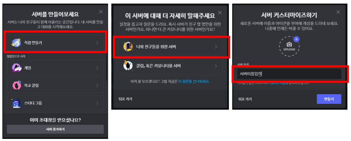The image size is (351, 141).
Task: Open the 직접 만들기 chevron arrow
Action: (97, 43)
